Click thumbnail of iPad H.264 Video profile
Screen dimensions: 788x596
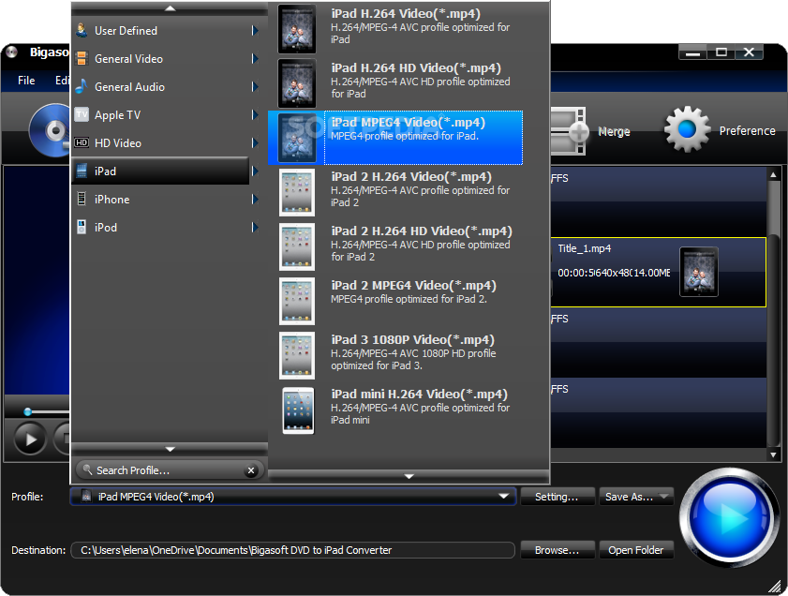(x=297, y=29)
